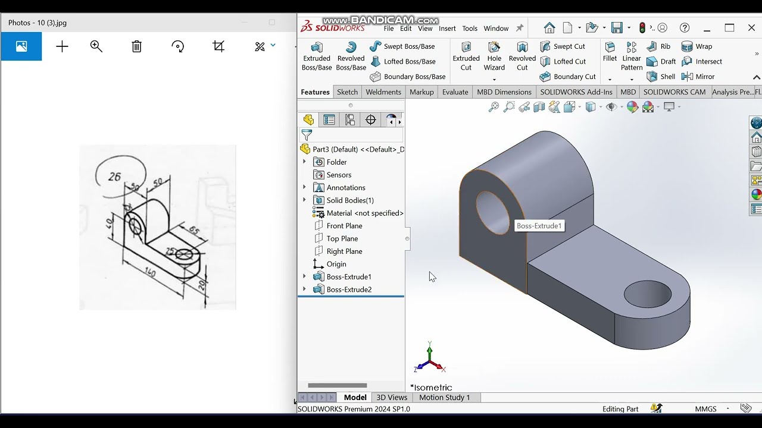Open the Hole Wizard dropdown arrow

pos(494,79)
